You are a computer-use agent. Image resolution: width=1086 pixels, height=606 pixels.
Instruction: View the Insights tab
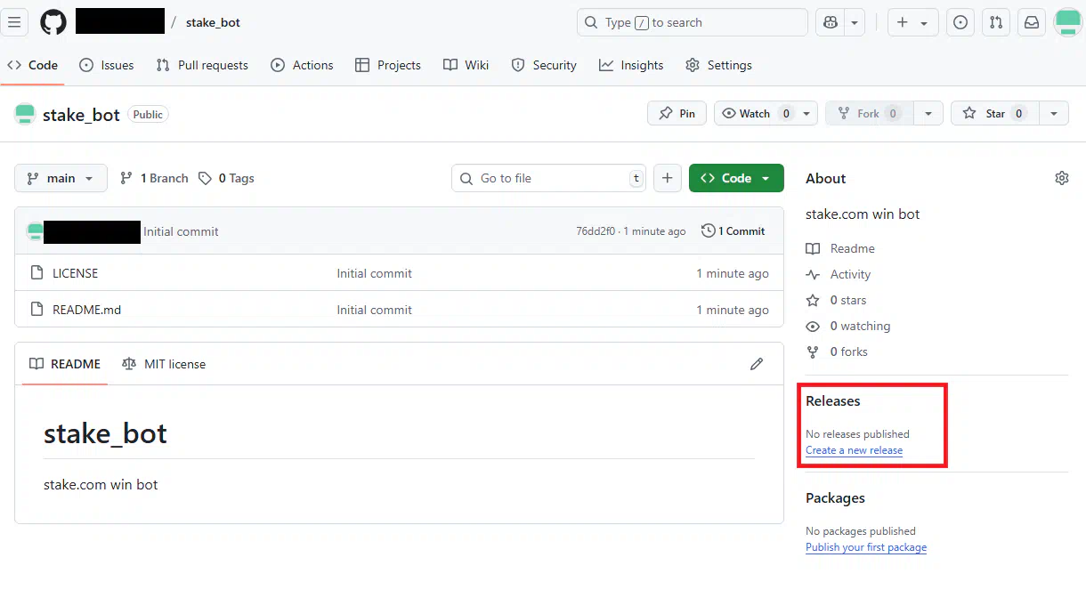pos(631,65)
